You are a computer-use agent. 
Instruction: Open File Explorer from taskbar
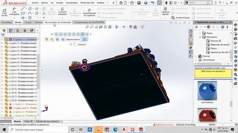coord(98,130)
